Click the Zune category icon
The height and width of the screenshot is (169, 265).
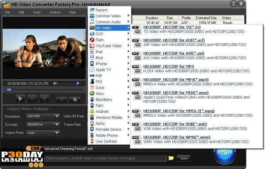click(92, 88)
